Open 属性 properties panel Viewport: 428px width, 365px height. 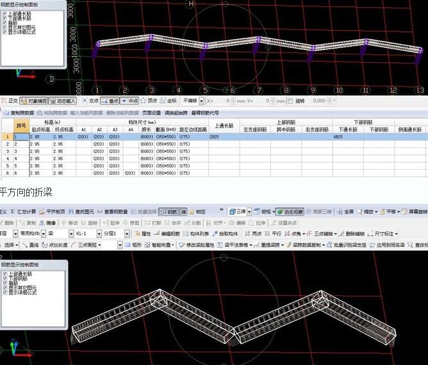pos(143,234)
